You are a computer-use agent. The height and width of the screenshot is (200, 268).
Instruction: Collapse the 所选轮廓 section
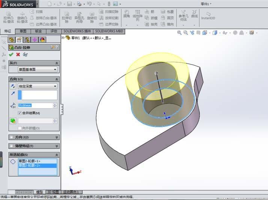click(57, 155)
